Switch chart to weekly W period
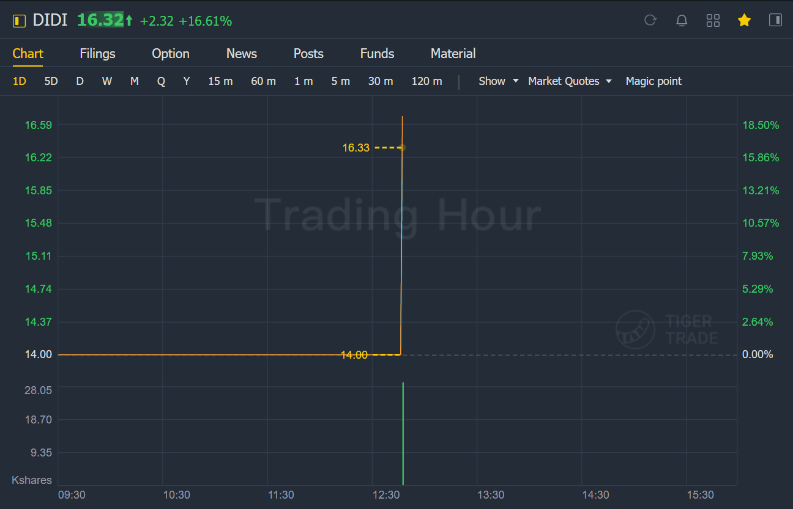Image resolution: width=793 pixels, height=509 pixels. (x=107, y=81)
